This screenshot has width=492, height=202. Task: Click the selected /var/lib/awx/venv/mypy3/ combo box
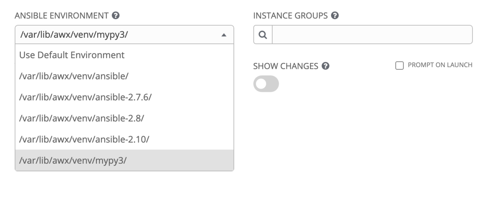coord(124,34)
